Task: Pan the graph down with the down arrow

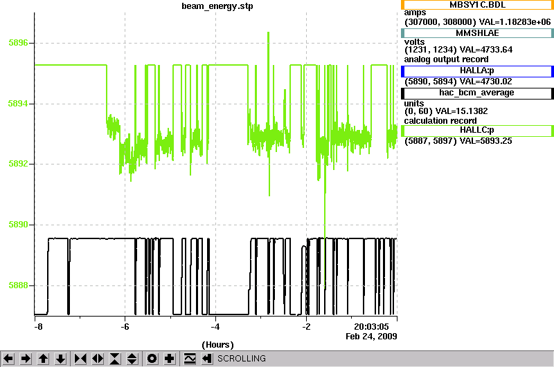Action: (x=61, y=359)
